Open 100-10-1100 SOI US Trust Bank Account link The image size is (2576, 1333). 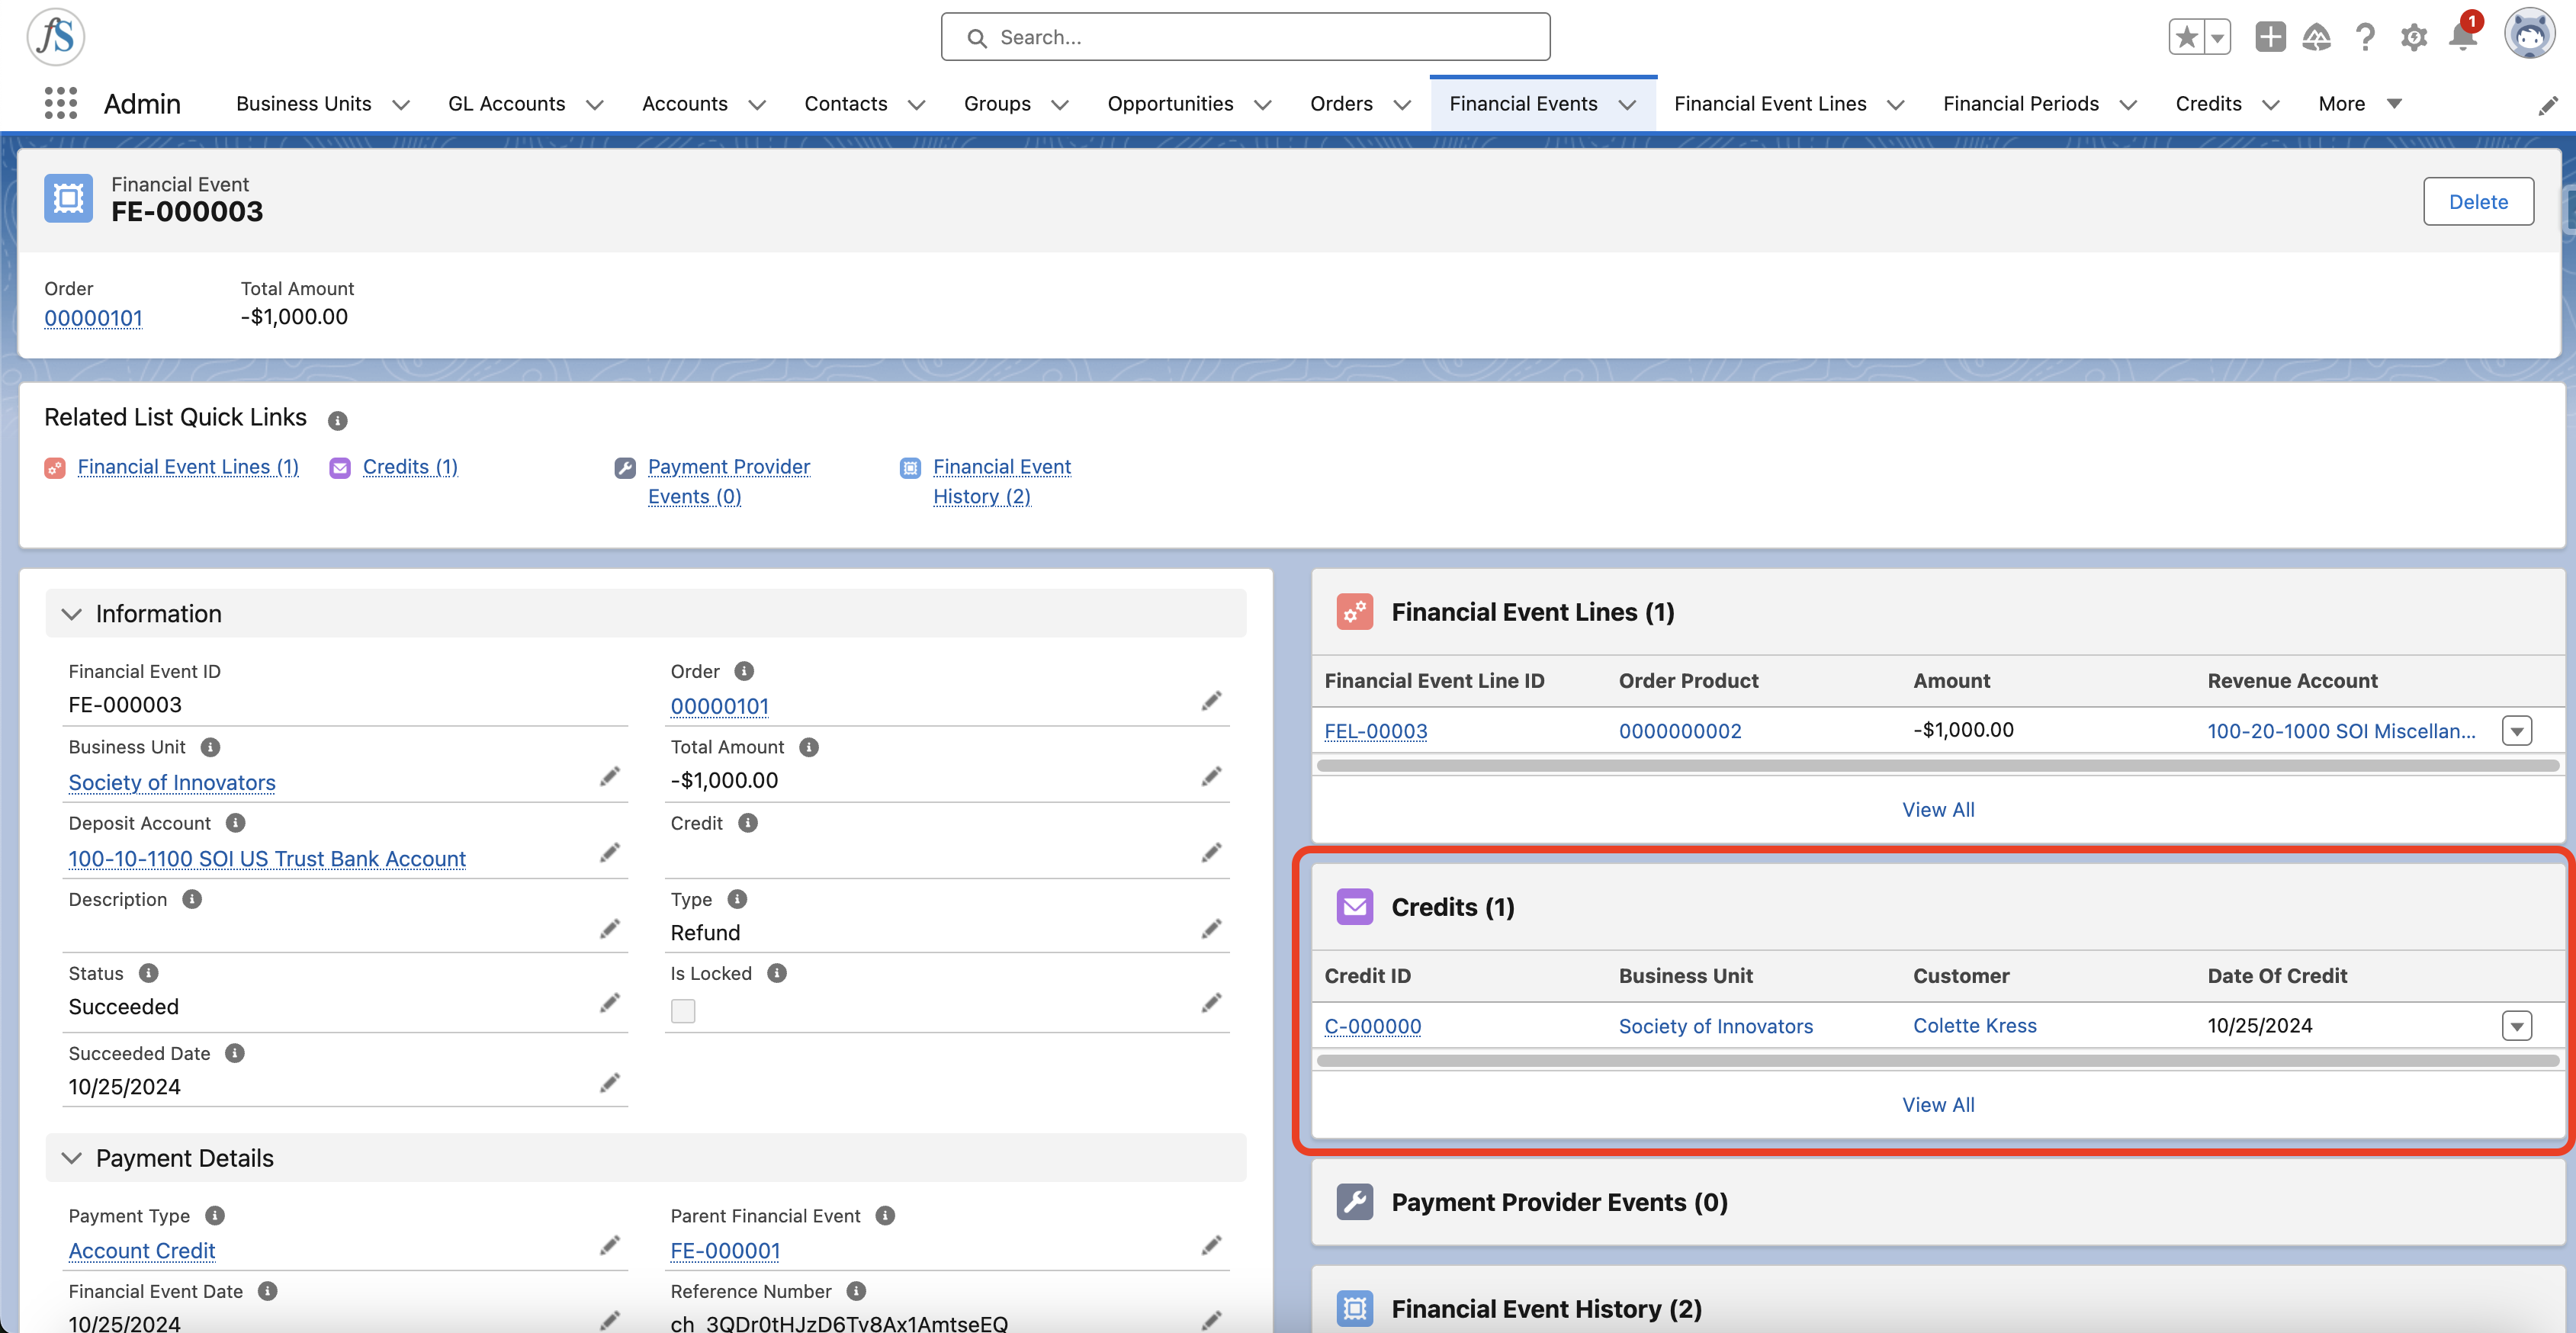[x=267, y=859]
